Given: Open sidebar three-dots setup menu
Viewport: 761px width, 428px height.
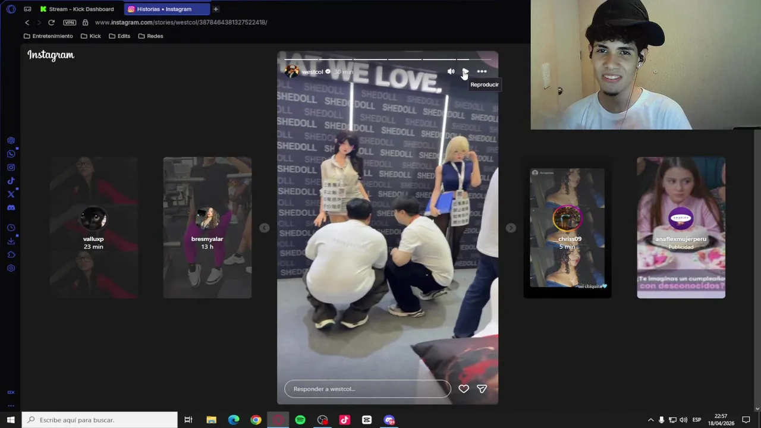Looking at the screenshot, I should click(11, 406).
